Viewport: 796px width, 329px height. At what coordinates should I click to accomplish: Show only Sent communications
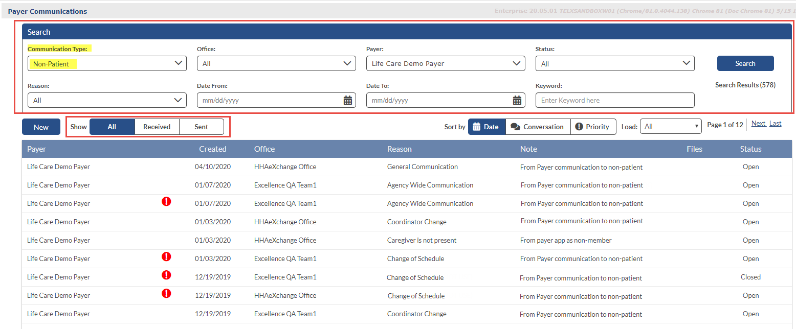(202, 127)
